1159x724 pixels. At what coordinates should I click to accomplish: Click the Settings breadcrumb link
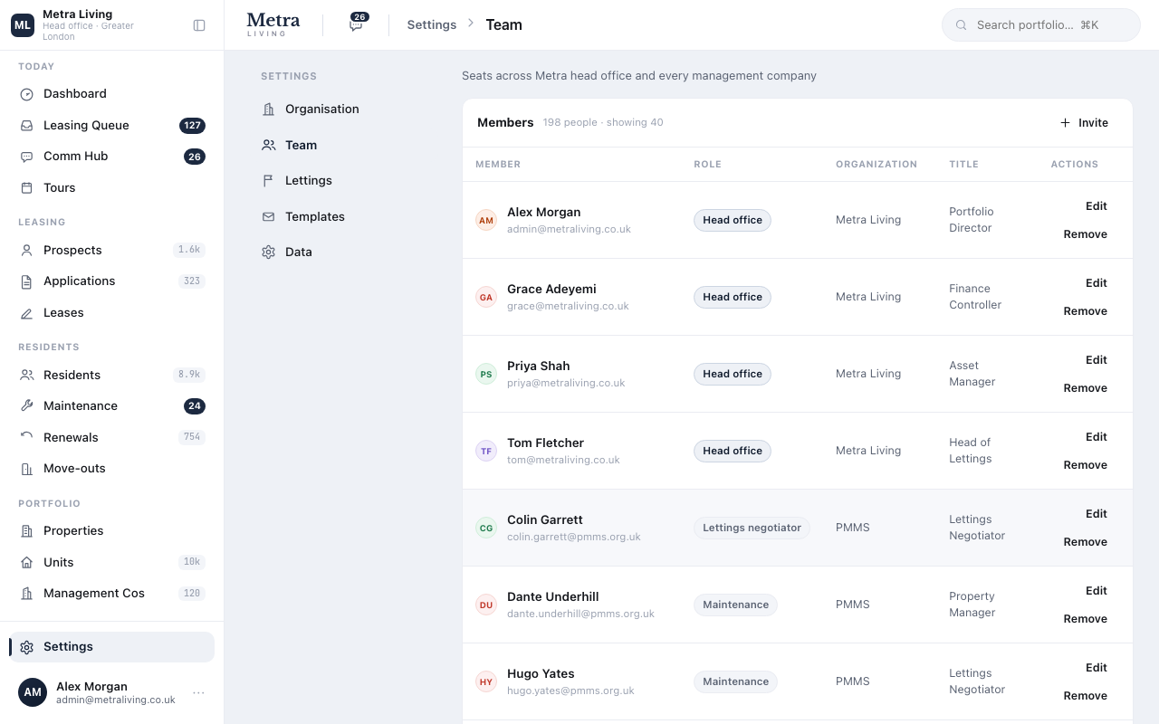(x=432, y=25)
